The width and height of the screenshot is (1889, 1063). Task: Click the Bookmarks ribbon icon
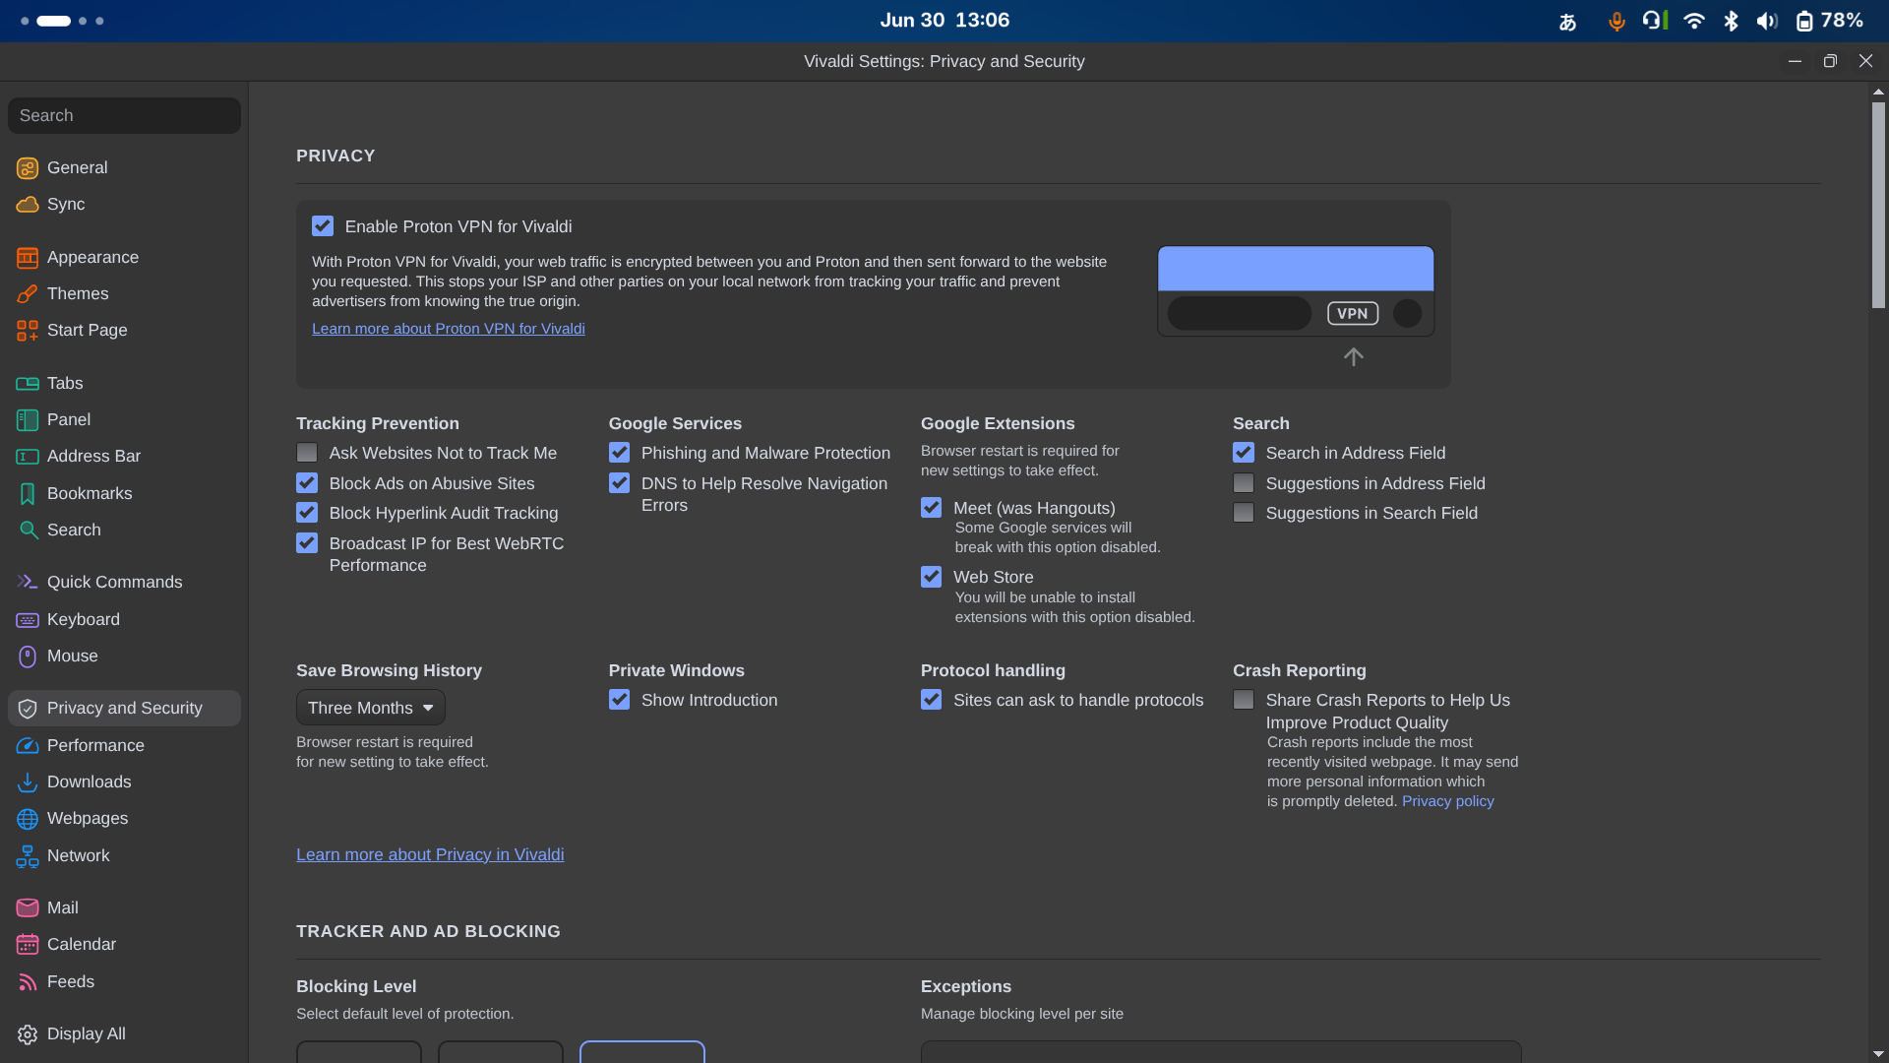(x=28, y=494)
